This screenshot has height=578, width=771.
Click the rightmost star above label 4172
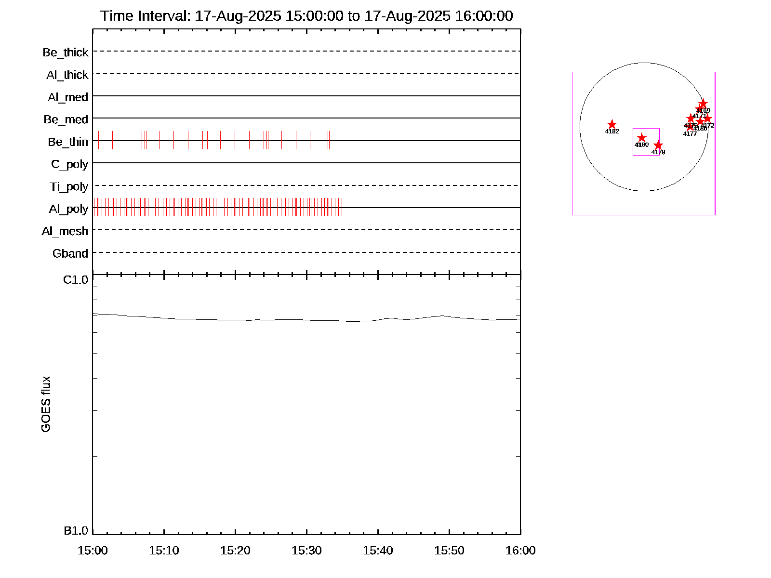(x=707, y=119)
